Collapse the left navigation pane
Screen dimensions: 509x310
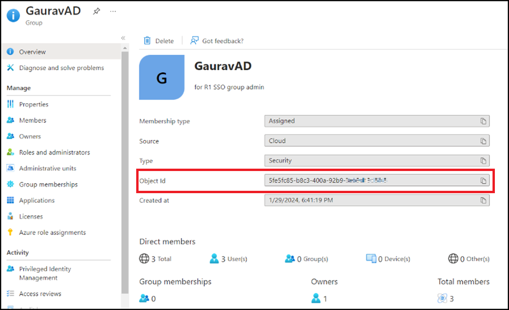[123, 38]
